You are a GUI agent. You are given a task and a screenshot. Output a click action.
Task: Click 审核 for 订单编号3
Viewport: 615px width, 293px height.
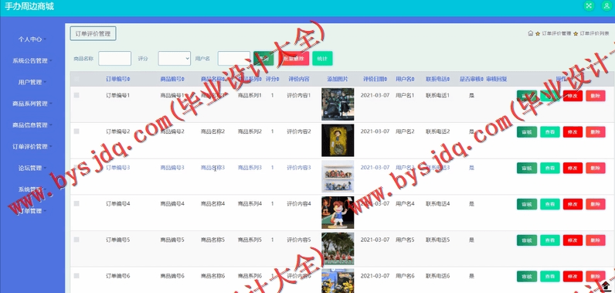527,168
